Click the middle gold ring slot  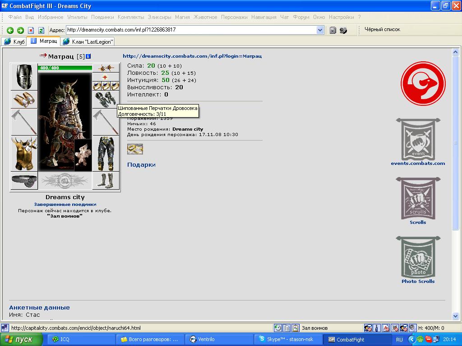tap(106, 86)
